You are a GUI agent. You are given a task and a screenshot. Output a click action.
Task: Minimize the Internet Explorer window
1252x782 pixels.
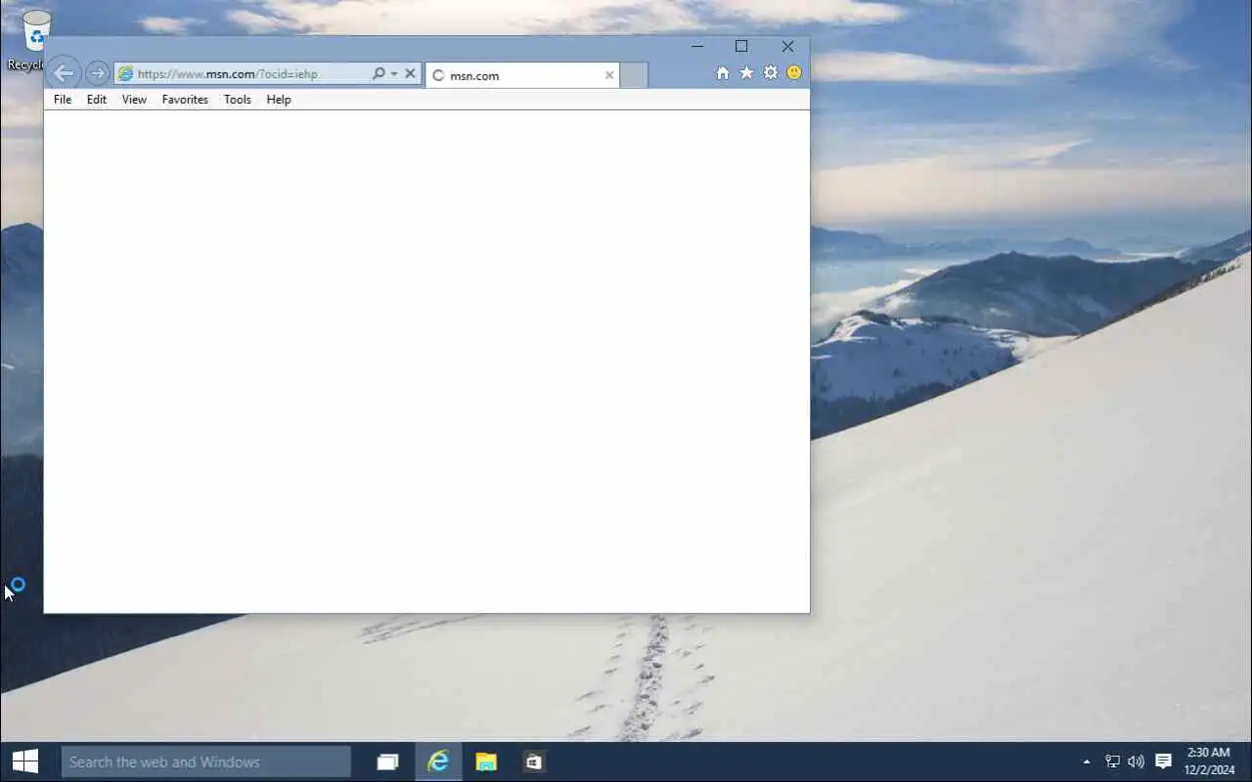pos(697,46)
